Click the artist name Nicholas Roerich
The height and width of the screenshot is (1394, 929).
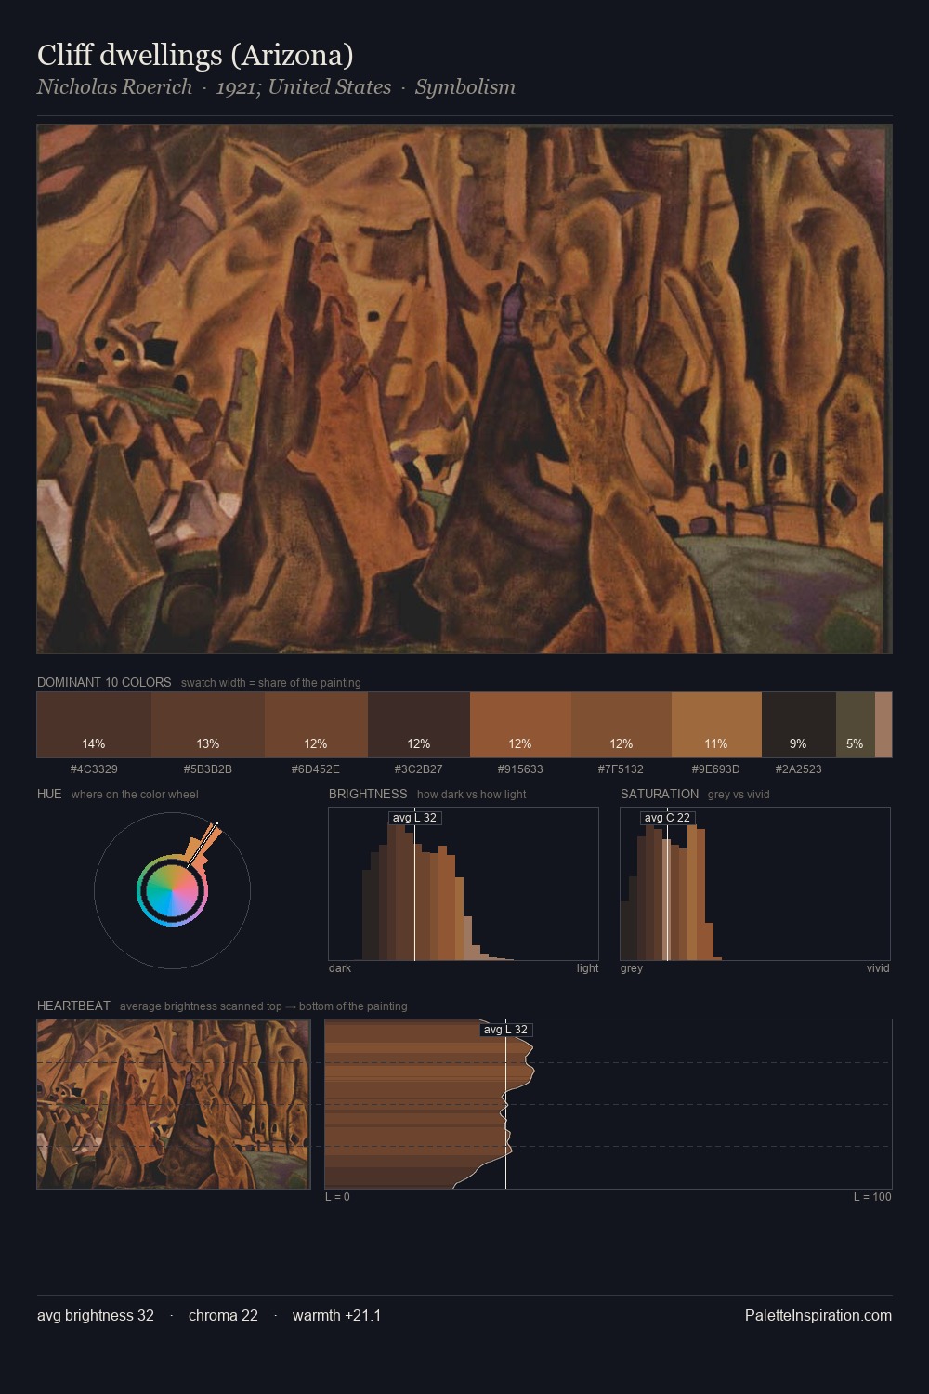114,86
